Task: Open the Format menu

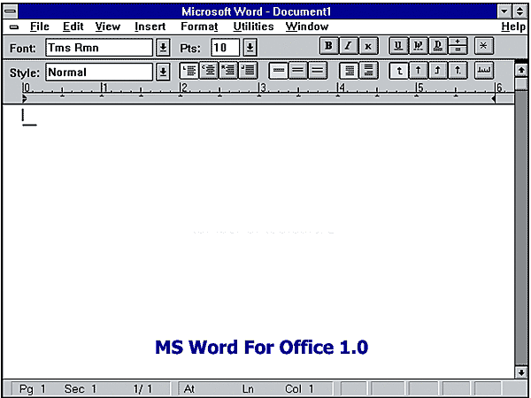Action: [x=199, y=27]
